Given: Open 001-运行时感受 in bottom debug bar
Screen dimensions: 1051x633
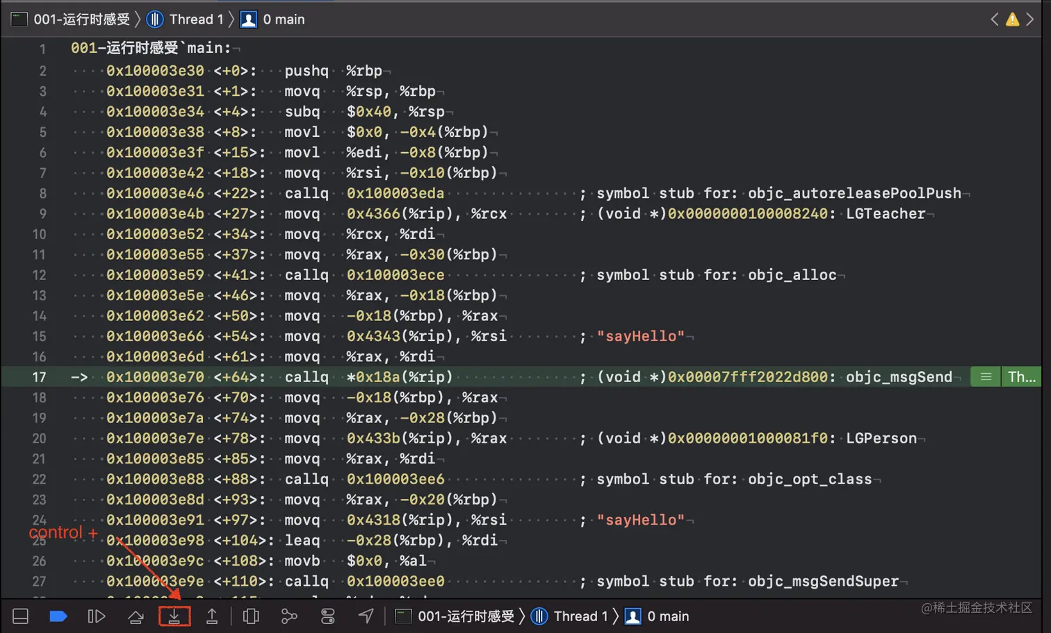Looking at the screenshot, I should pos(466,616).
